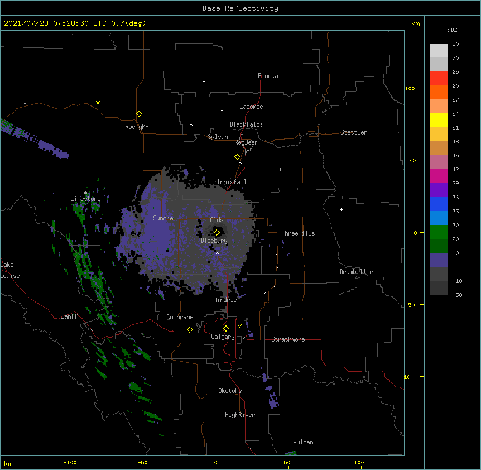Click the white asterisk marker east of Innisfail
The width and height of the screenshot is (481, 470).
[280, 169]
